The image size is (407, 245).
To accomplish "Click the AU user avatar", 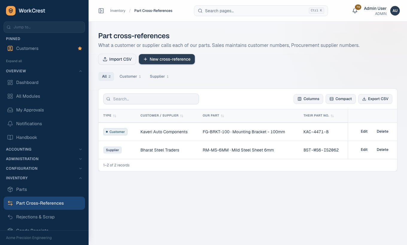I will click(x=395, y=11).
